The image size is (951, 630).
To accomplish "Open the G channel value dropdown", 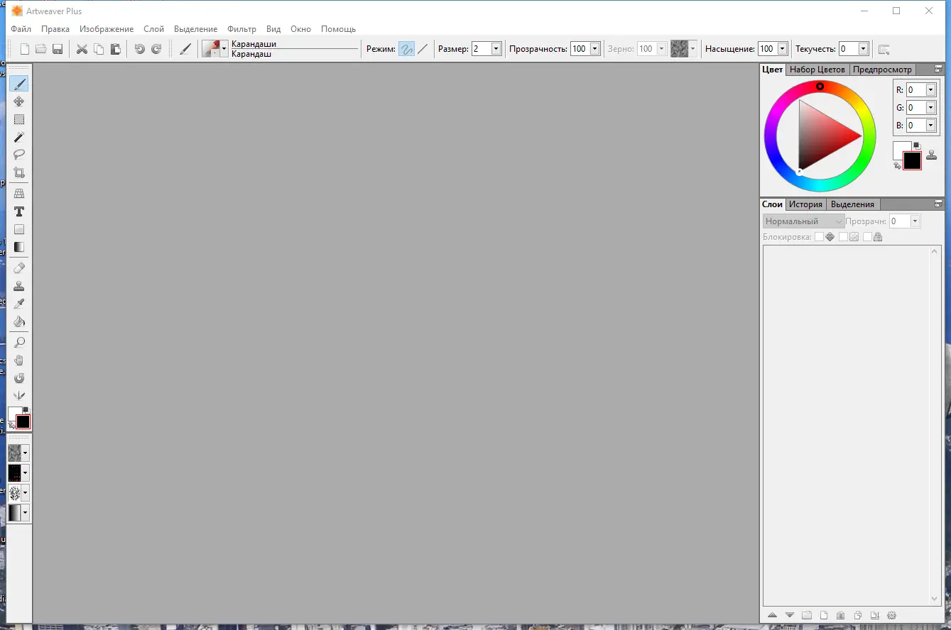I will [930, 108].
